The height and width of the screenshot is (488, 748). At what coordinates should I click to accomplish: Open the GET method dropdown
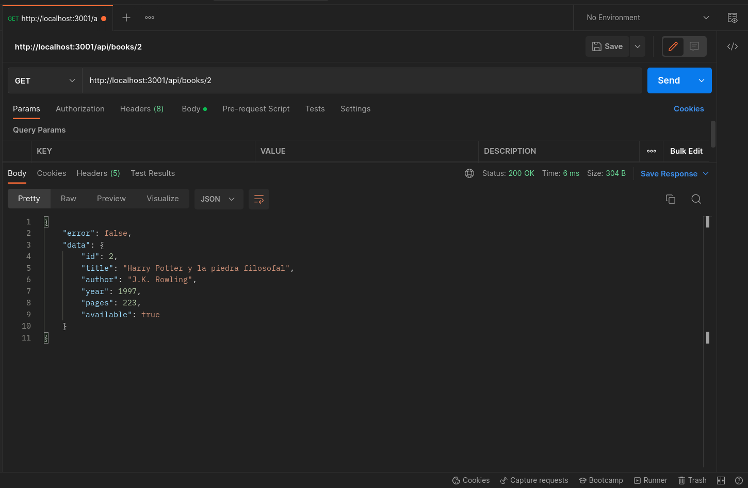pyautogui.click(x=45, y=80)
